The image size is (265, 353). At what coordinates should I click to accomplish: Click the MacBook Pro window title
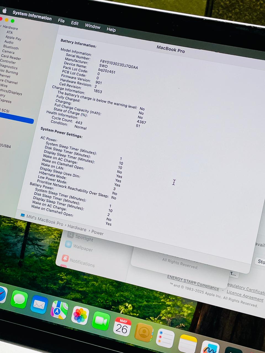171,49
